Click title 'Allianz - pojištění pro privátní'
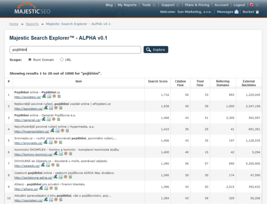The height and width of the screenshot is (204, 267). [50, 184]
